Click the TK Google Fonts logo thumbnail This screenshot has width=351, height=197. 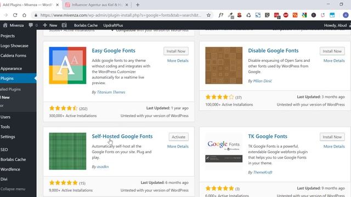coord(224,151)
